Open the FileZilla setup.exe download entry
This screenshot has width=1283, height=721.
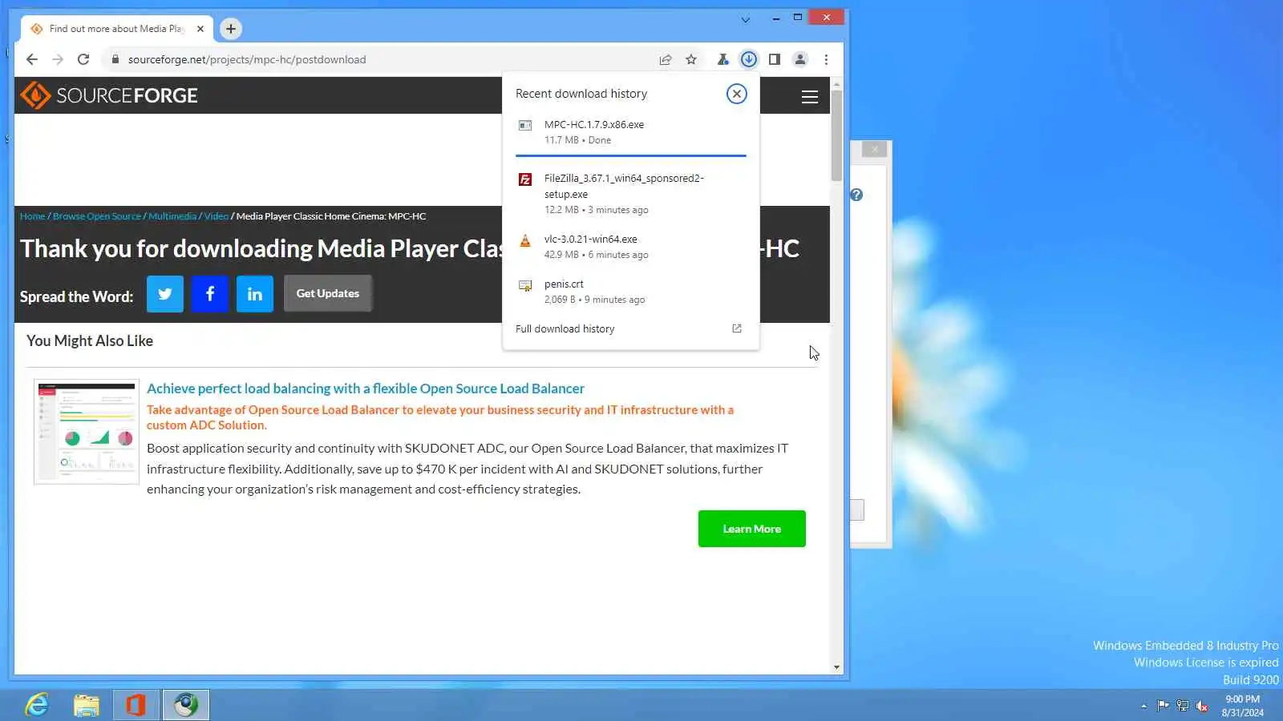(631, 194)
